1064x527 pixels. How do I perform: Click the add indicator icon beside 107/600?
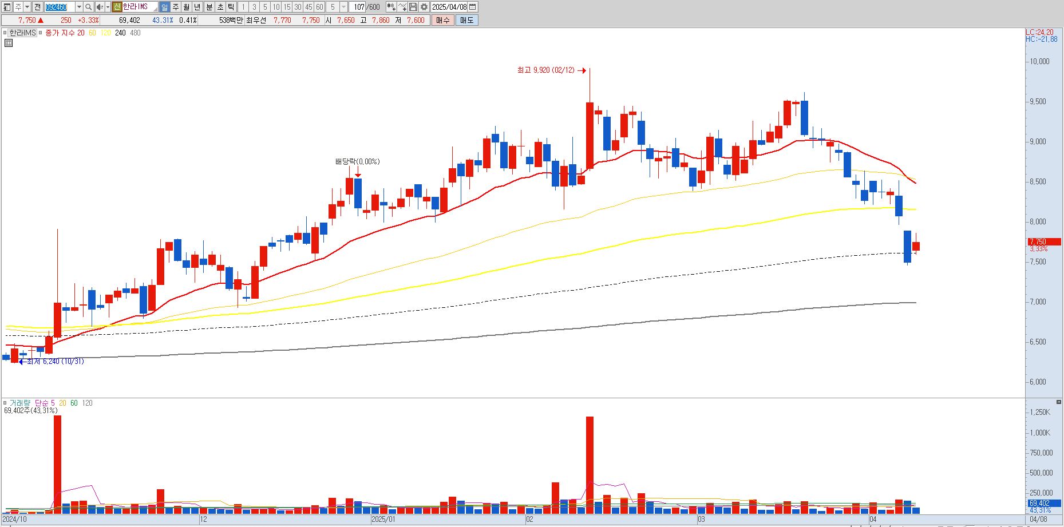391,7
